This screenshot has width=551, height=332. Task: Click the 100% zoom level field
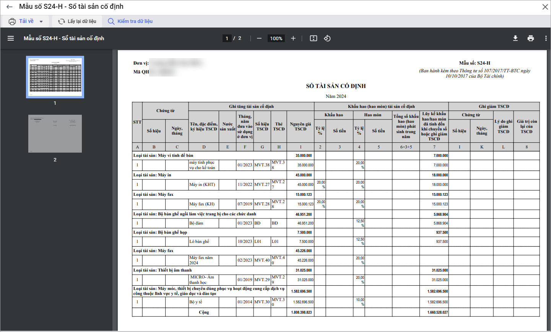click(x=276, y=38)
